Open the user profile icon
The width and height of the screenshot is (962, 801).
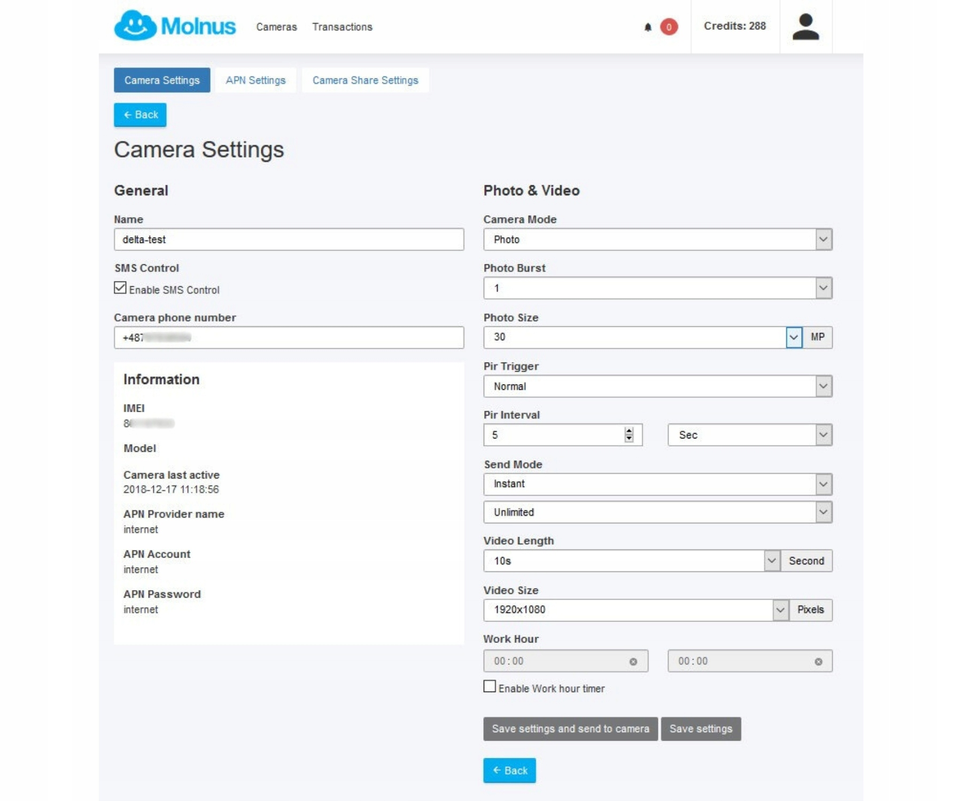click(805, 27)
